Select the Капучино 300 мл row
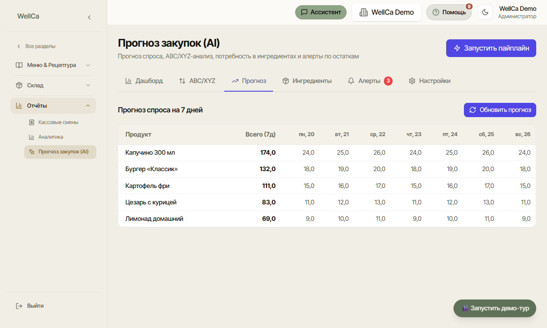This screenshot has height=328, width=547. pyautogui.click(x=327, y=153)
